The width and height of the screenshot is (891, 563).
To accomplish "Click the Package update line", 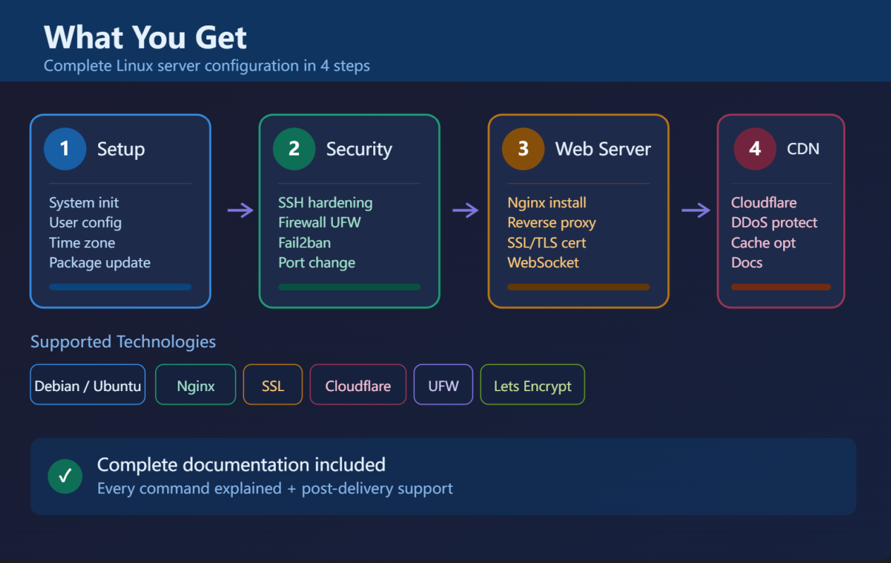I will (x=99, y=263).
